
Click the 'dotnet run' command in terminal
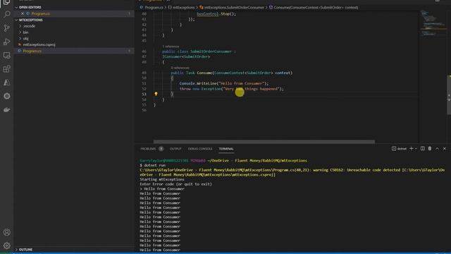click(155, 165)
